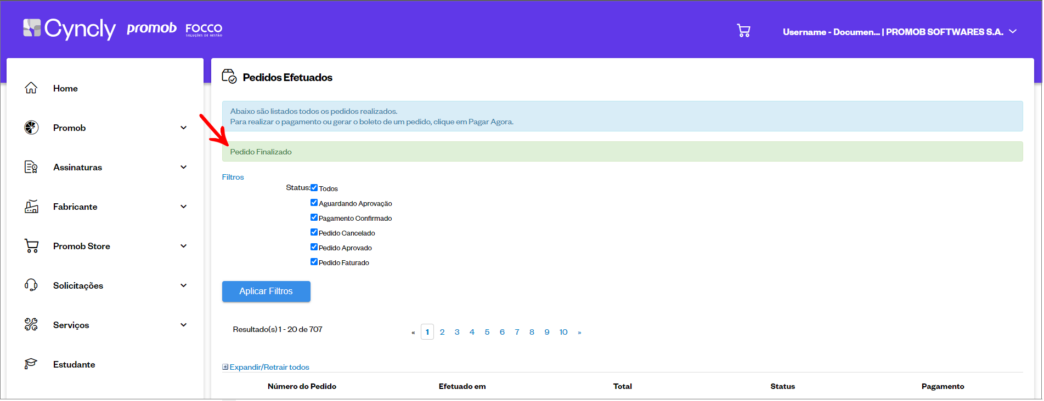Select current page 1 in pagination
Screen dimensions: 1044x401
click(427, 332)
